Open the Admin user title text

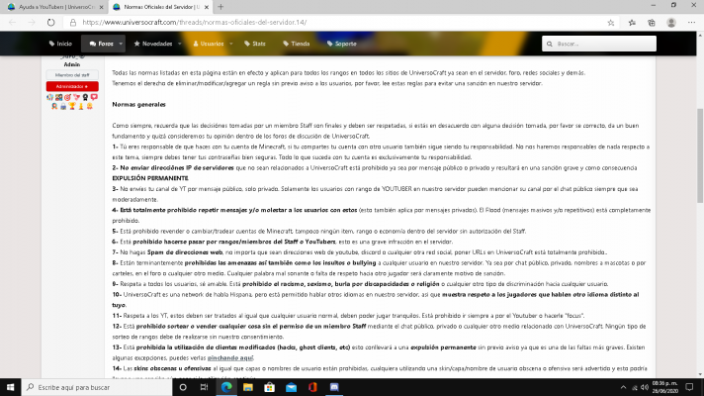(x=72, y=64)
